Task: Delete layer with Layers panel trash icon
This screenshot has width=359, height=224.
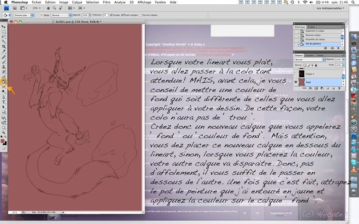Action: click(x=339, y=88)
